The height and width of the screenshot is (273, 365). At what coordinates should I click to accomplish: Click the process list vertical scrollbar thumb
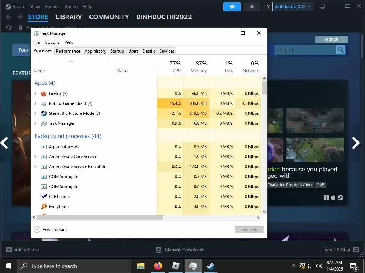[264, 87]
